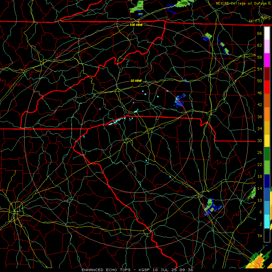Click the '66' scale label
272x272 pixels.
tap(260, 33)
